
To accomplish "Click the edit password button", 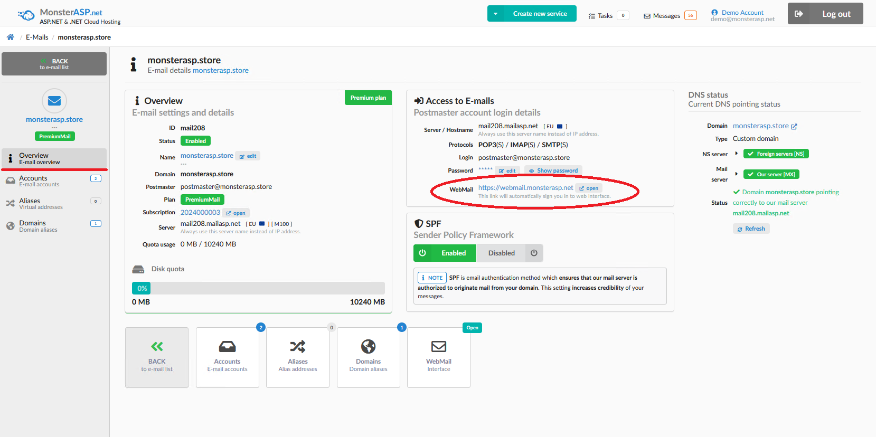I will click(x=507, y=171).
